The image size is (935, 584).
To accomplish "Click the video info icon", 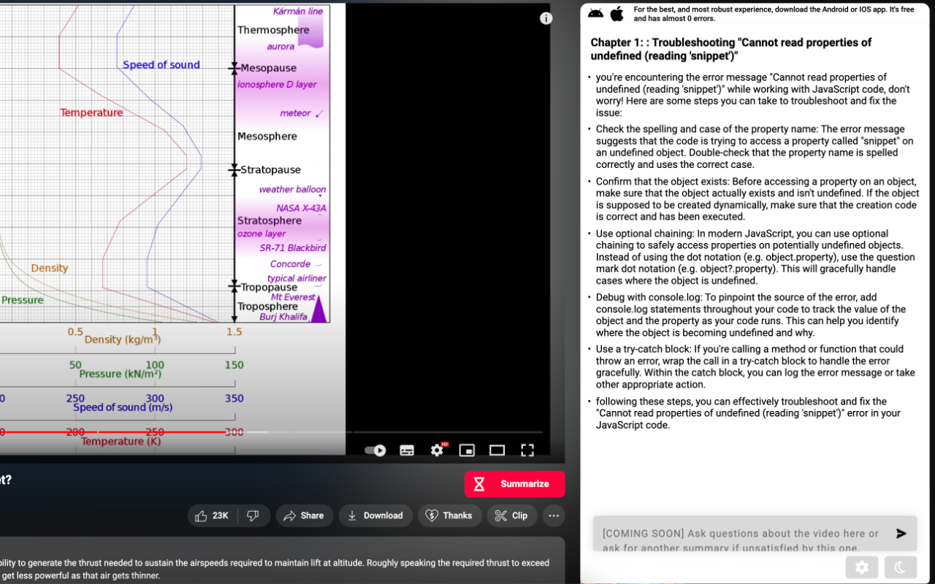I will 546,18.
